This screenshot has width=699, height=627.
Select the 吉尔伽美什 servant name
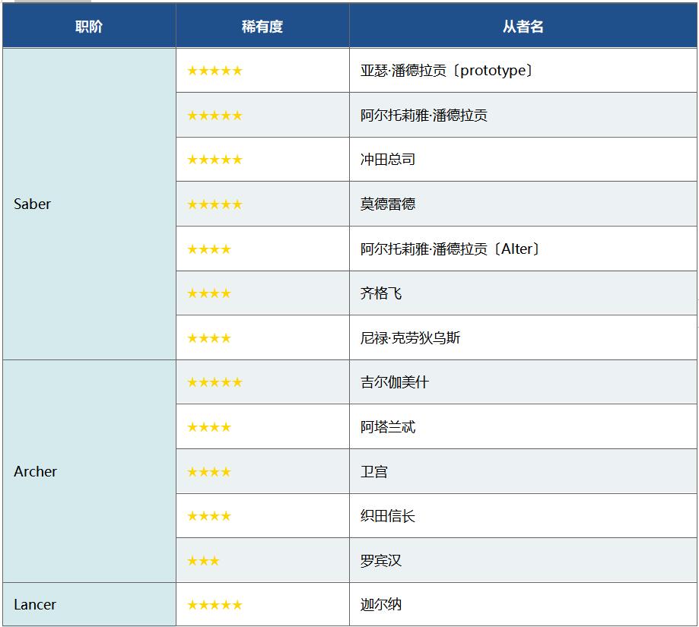pyautogui.click(x=394, y=382)
